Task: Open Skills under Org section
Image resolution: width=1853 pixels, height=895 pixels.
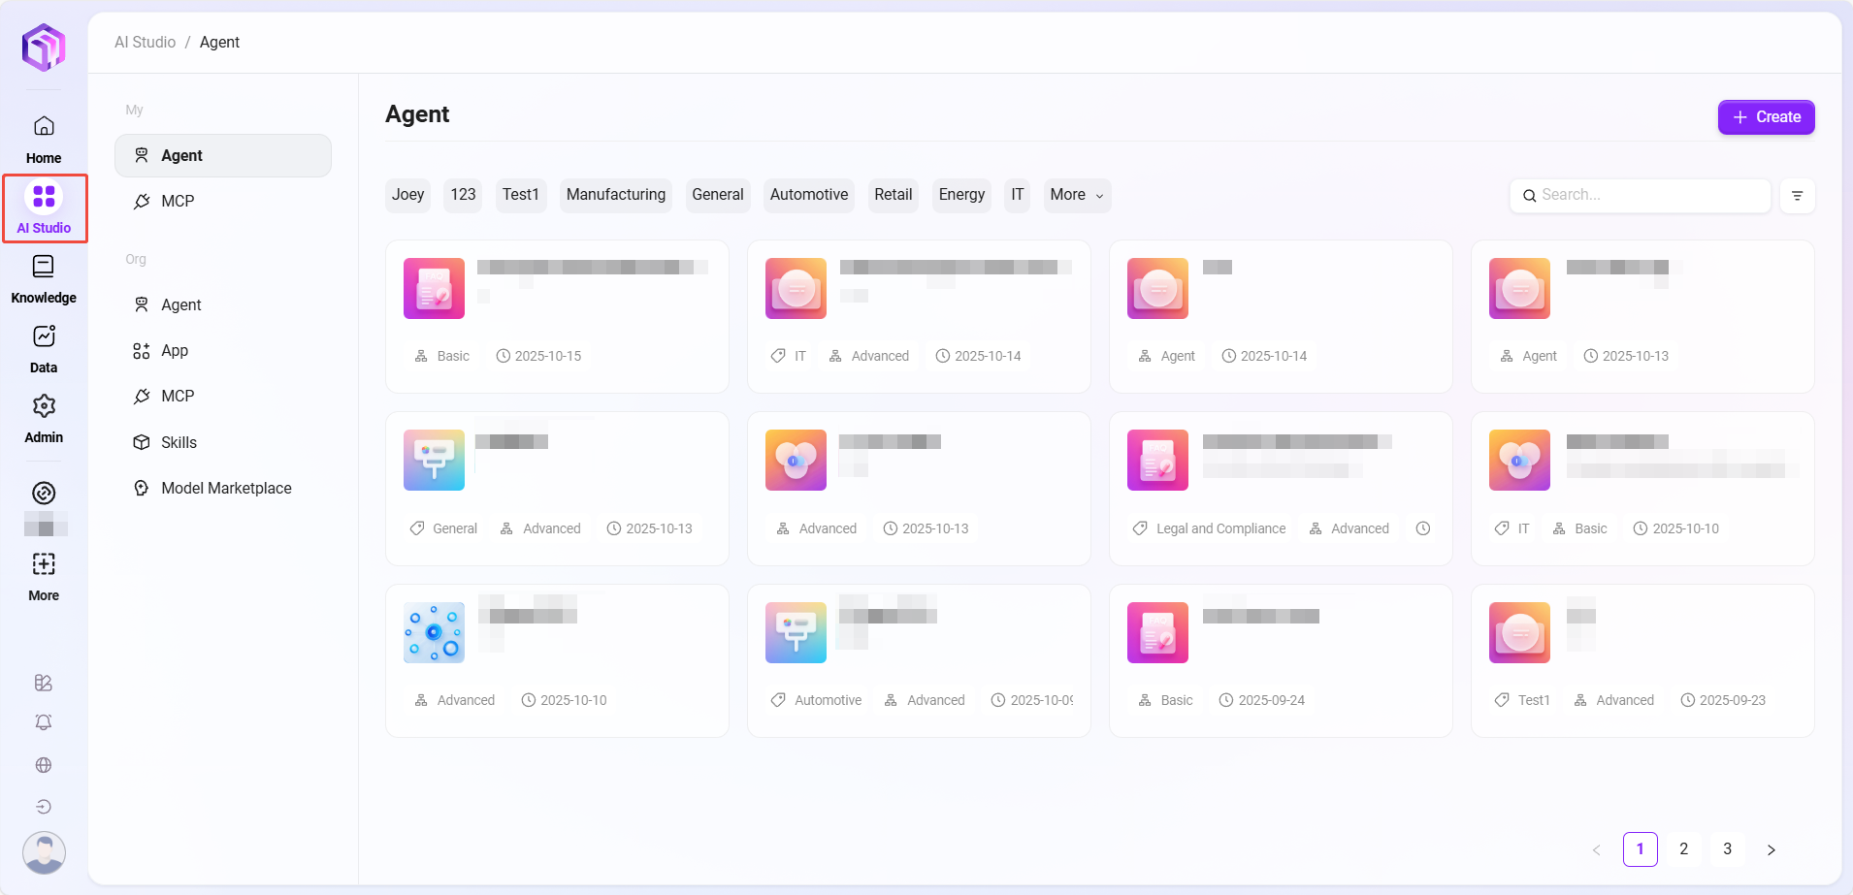Action: [179, 443]
